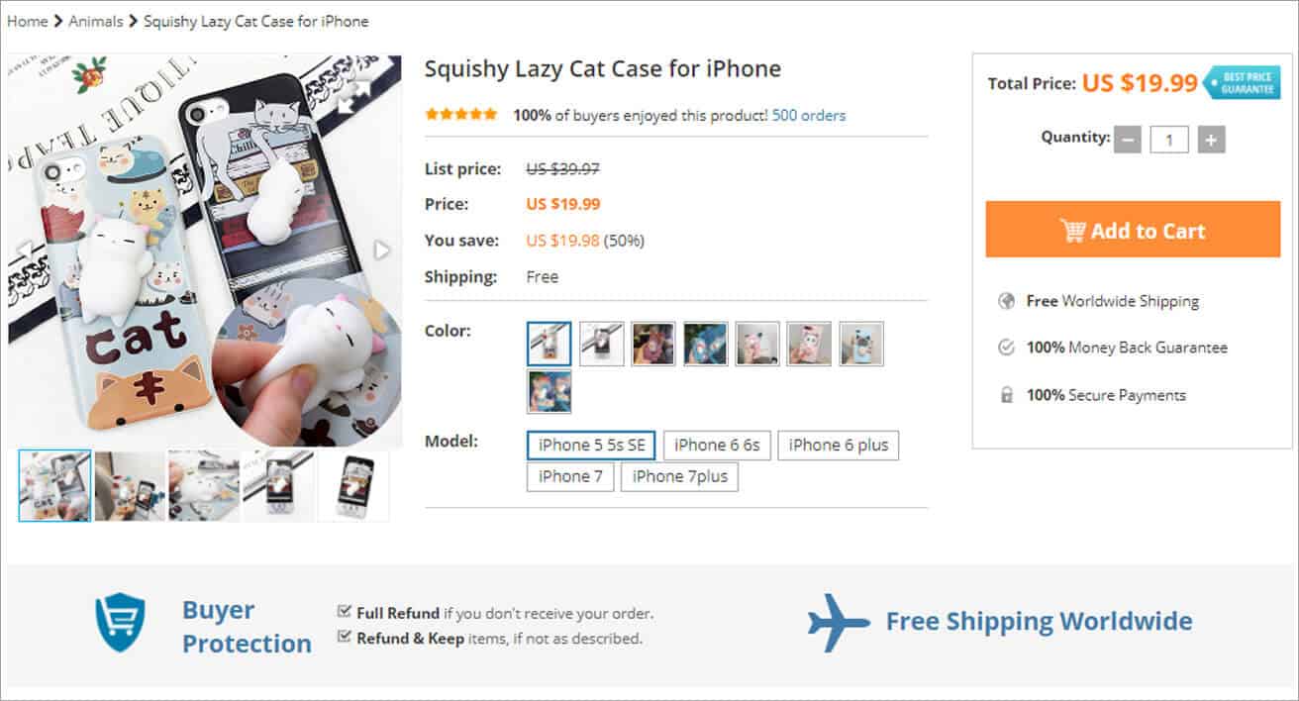Click the next-image arrow on the product photo

381,248
